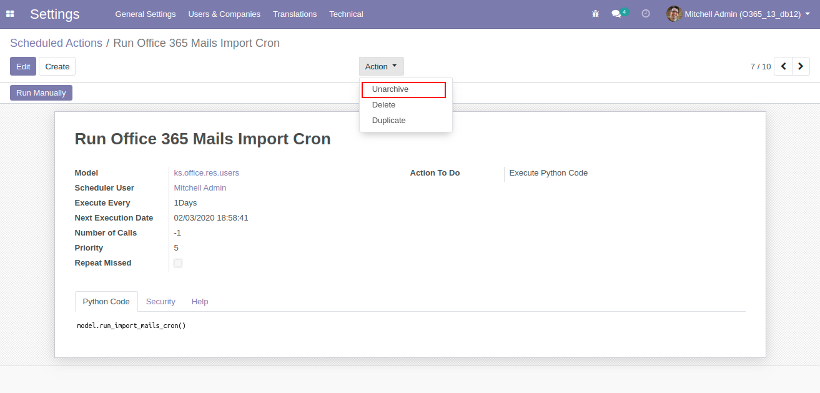The height and width of the screenshot is (393, 820).
Task: Choose Delete from Action menu
Action: (406, 105)
